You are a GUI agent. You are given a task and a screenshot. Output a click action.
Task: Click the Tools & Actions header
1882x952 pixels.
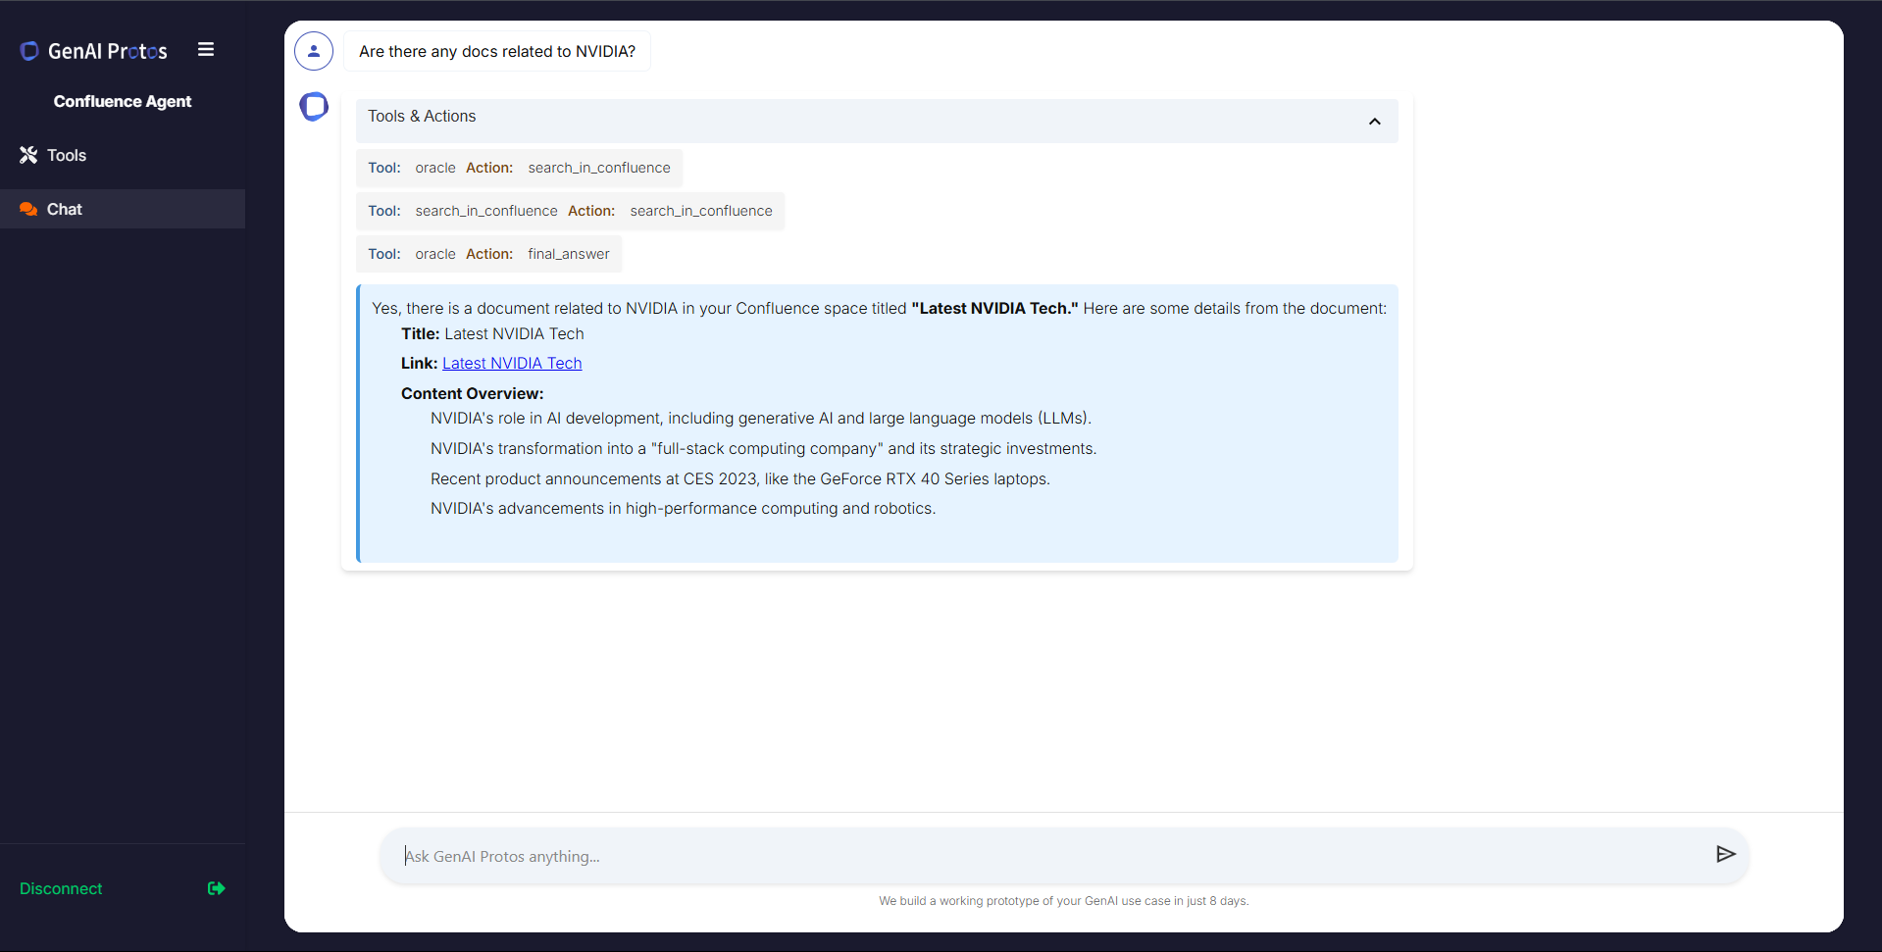877,121
